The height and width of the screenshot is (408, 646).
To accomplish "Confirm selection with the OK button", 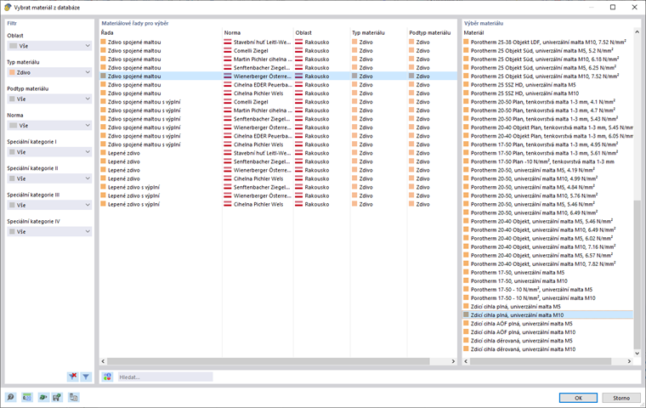I will [x=578, y=398].
